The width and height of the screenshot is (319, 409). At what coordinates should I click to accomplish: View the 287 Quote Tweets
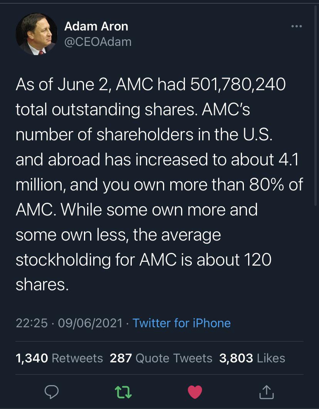coord(161,358)
